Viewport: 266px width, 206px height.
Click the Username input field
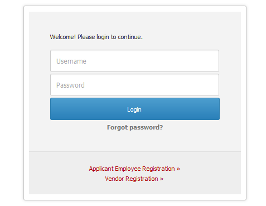pyautogui.click(x=134, y=61)
